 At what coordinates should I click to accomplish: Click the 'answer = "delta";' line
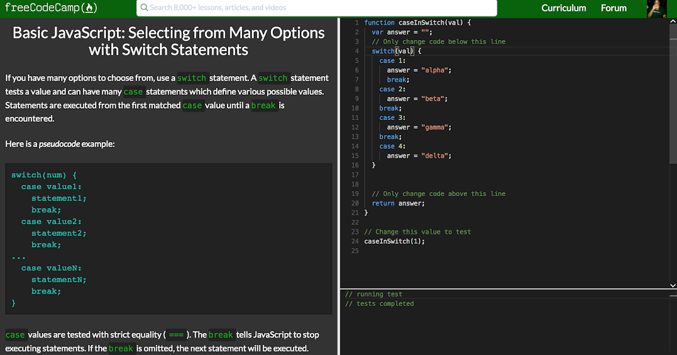(419, 156)
